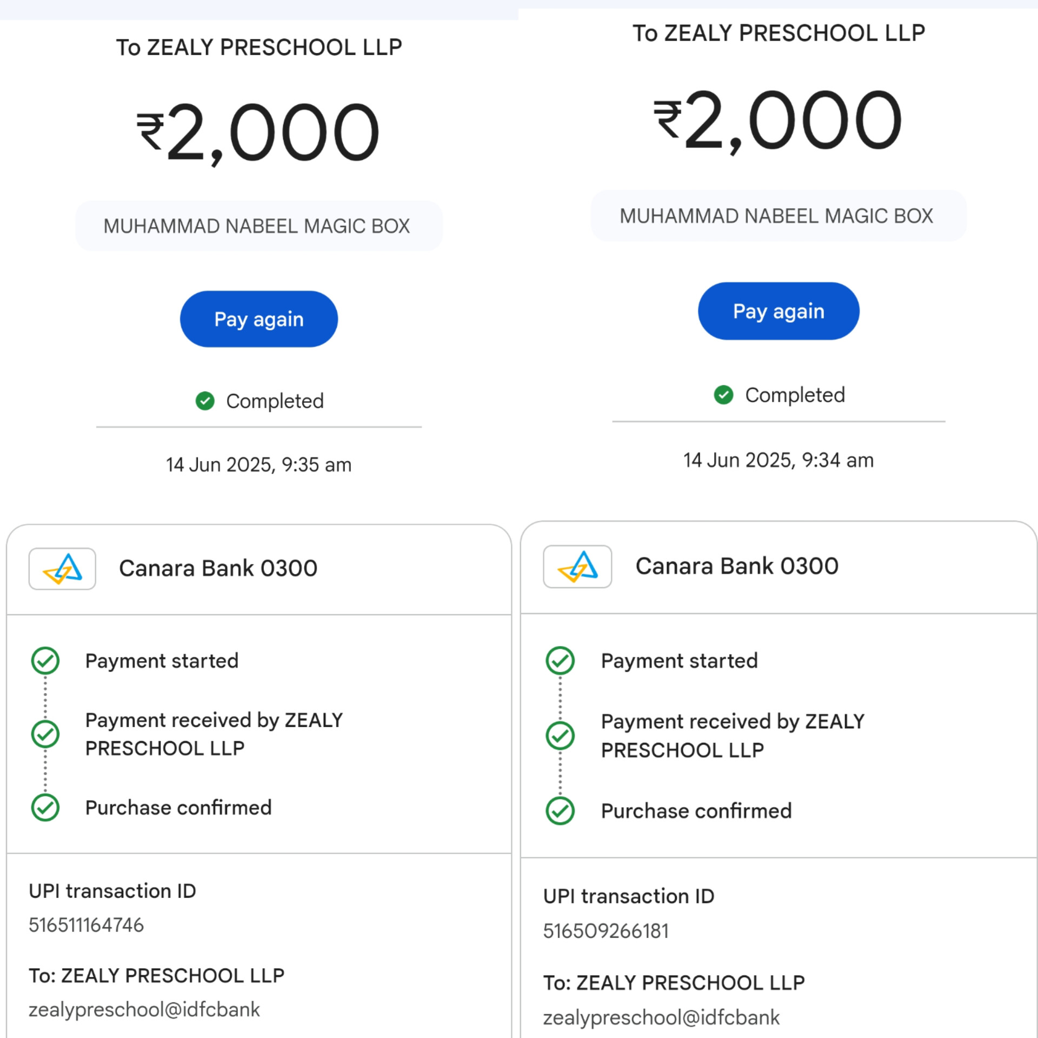Click Payment started check icon, right receipt
Screen dimensions: 1038x1038
point(560,661)
